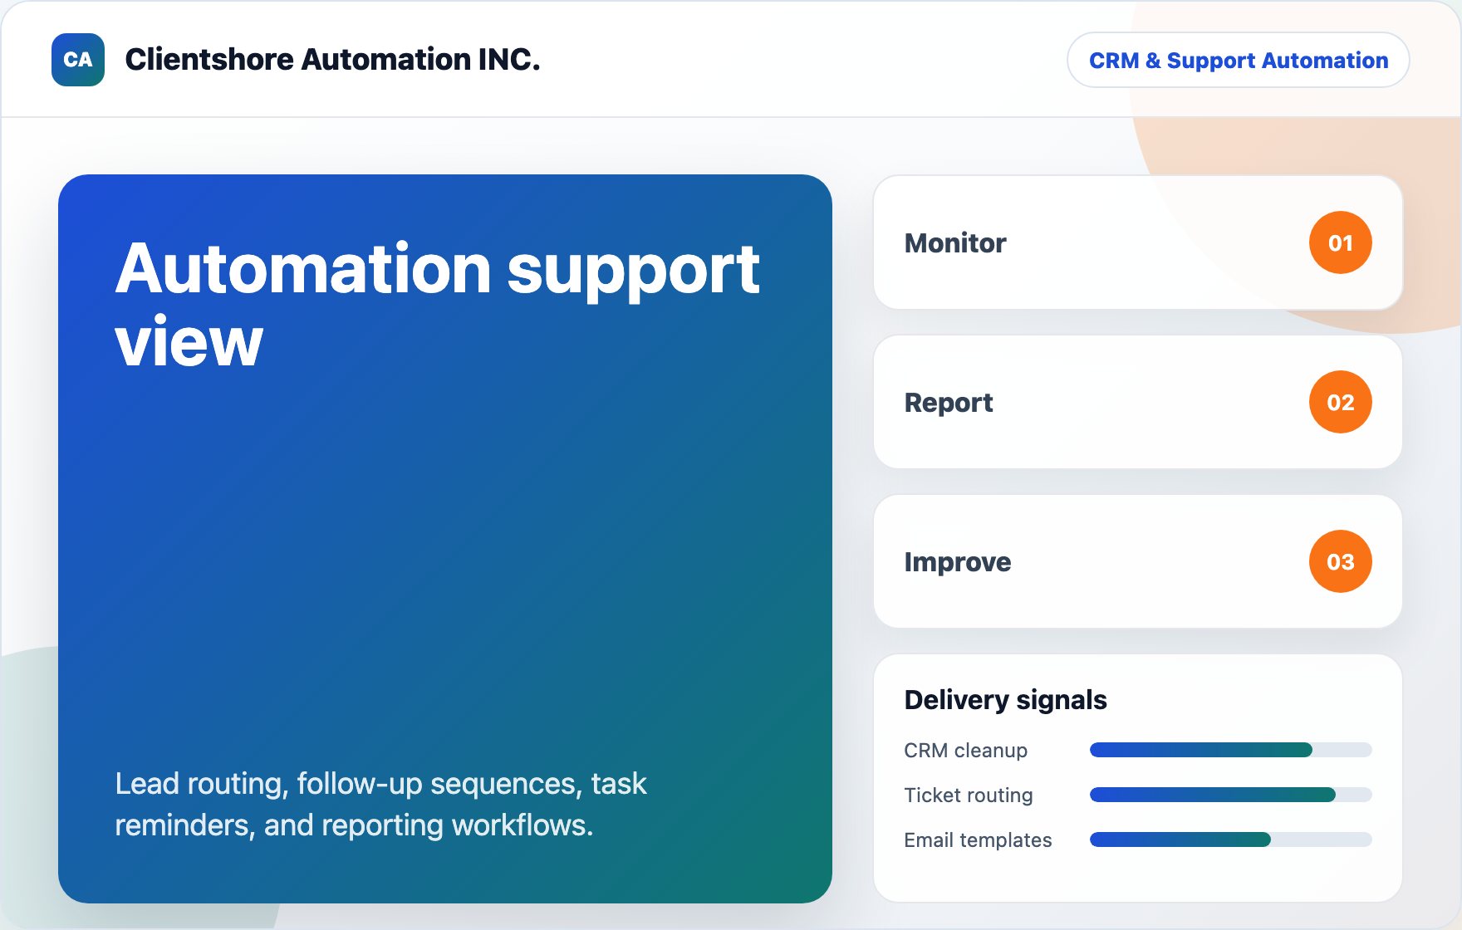Click the Ticket routing label
The image size is (1462, 930).
click(x=968, y=795)
